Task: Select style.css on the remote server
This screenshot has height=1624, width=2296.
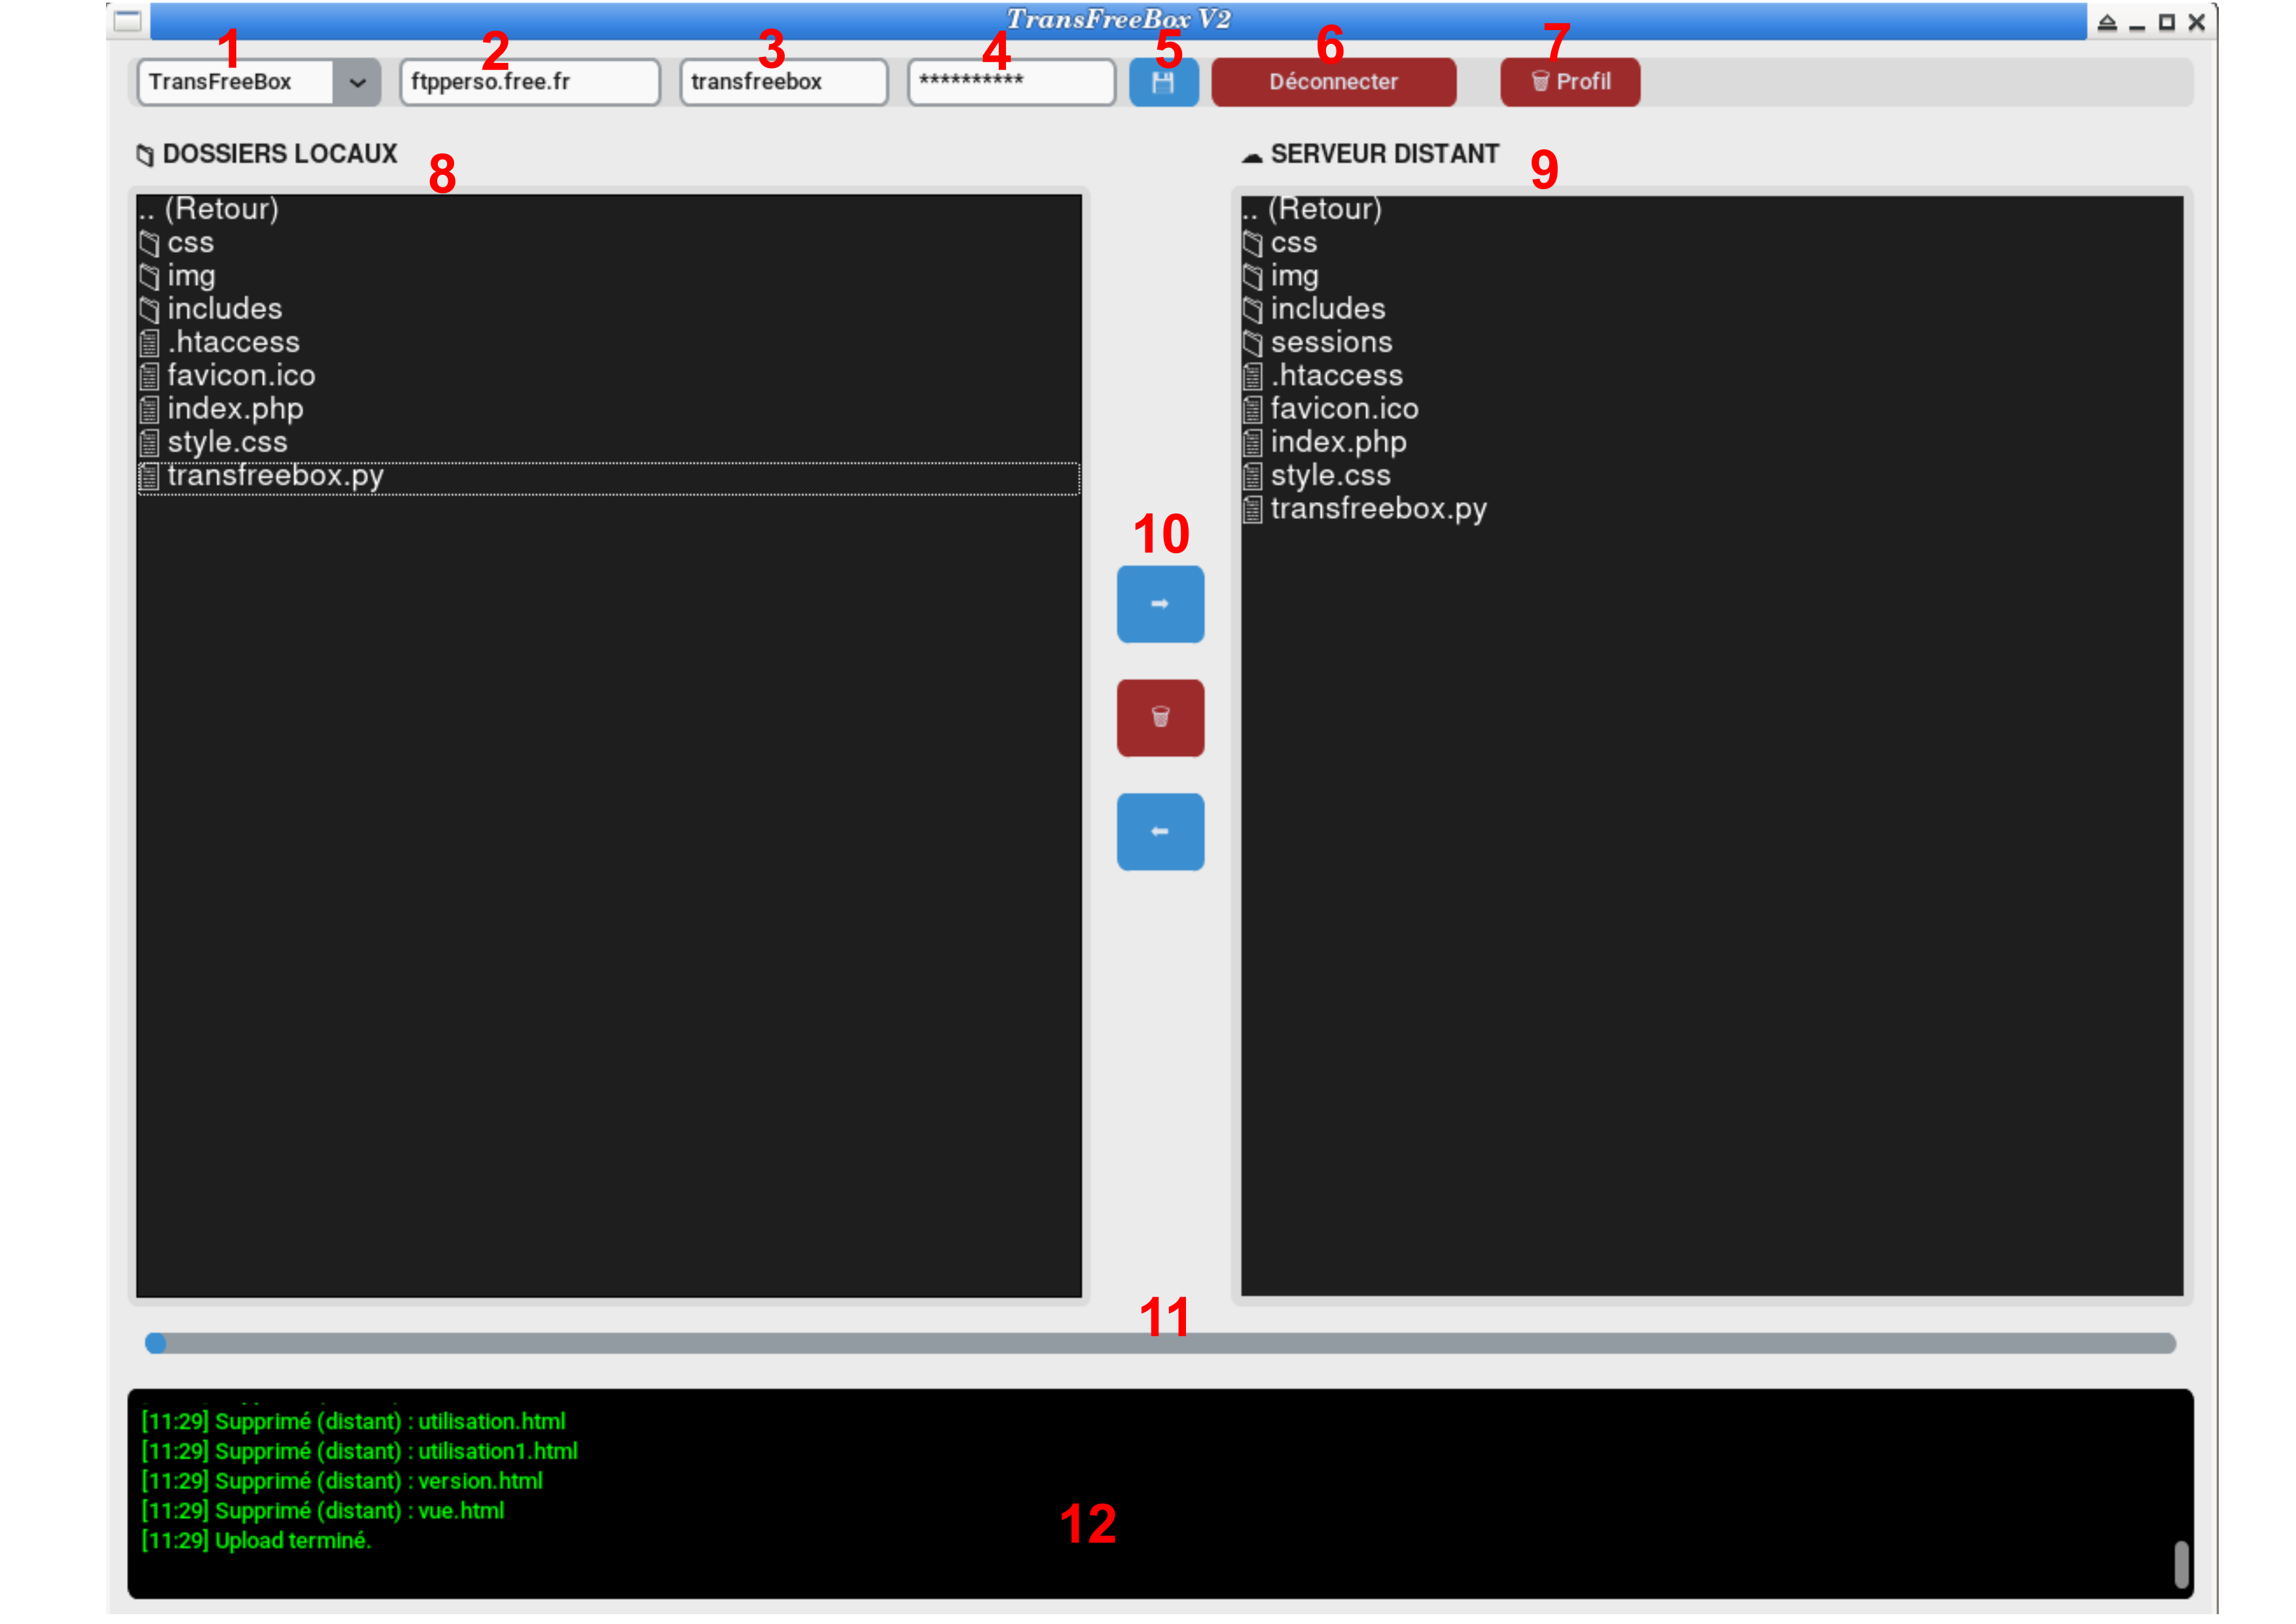Action: point(1712,476)
